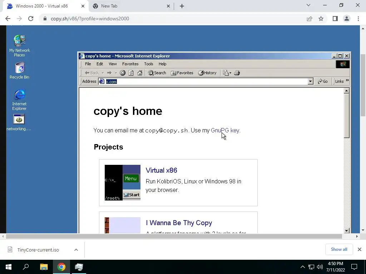366x274 pixels.
Task: Click the IE page scrollbar up arrow
Action: point(347,91)
